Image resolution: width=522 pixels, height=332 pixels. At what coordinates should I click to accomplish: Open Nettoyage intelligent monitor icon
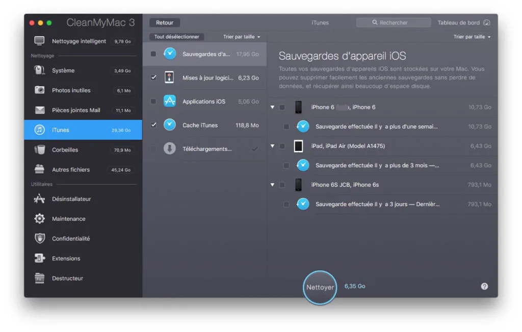(x=39, y=41)
